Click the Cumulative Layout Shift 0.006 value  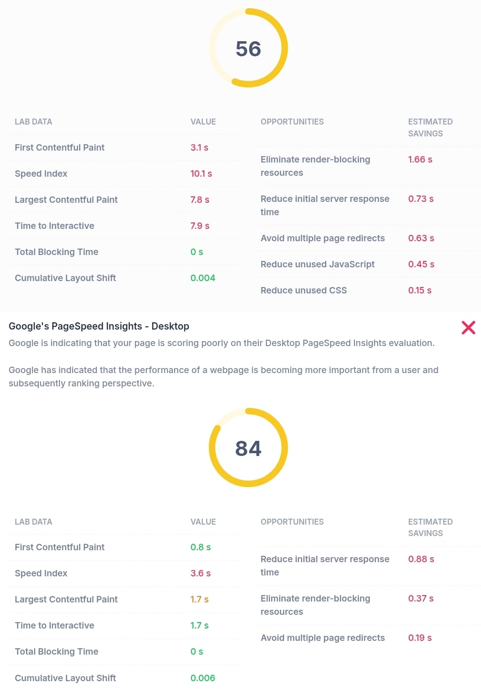[203, 678]
